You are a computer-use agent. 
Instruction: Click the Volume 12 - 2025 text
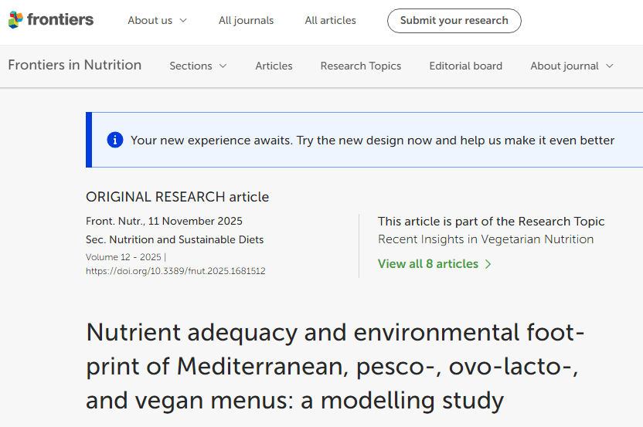point(124,256)
